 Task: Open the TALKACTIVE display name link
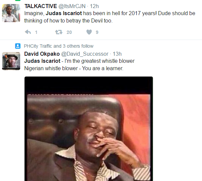tap(41, 6)
